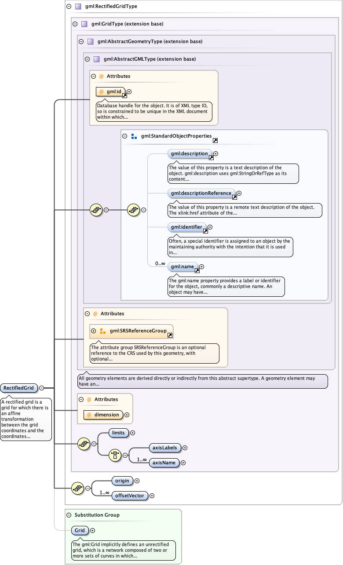Click the link arrow icon on gml:description
The height and width of the screenshot is (565, 343).
(211, 157)
